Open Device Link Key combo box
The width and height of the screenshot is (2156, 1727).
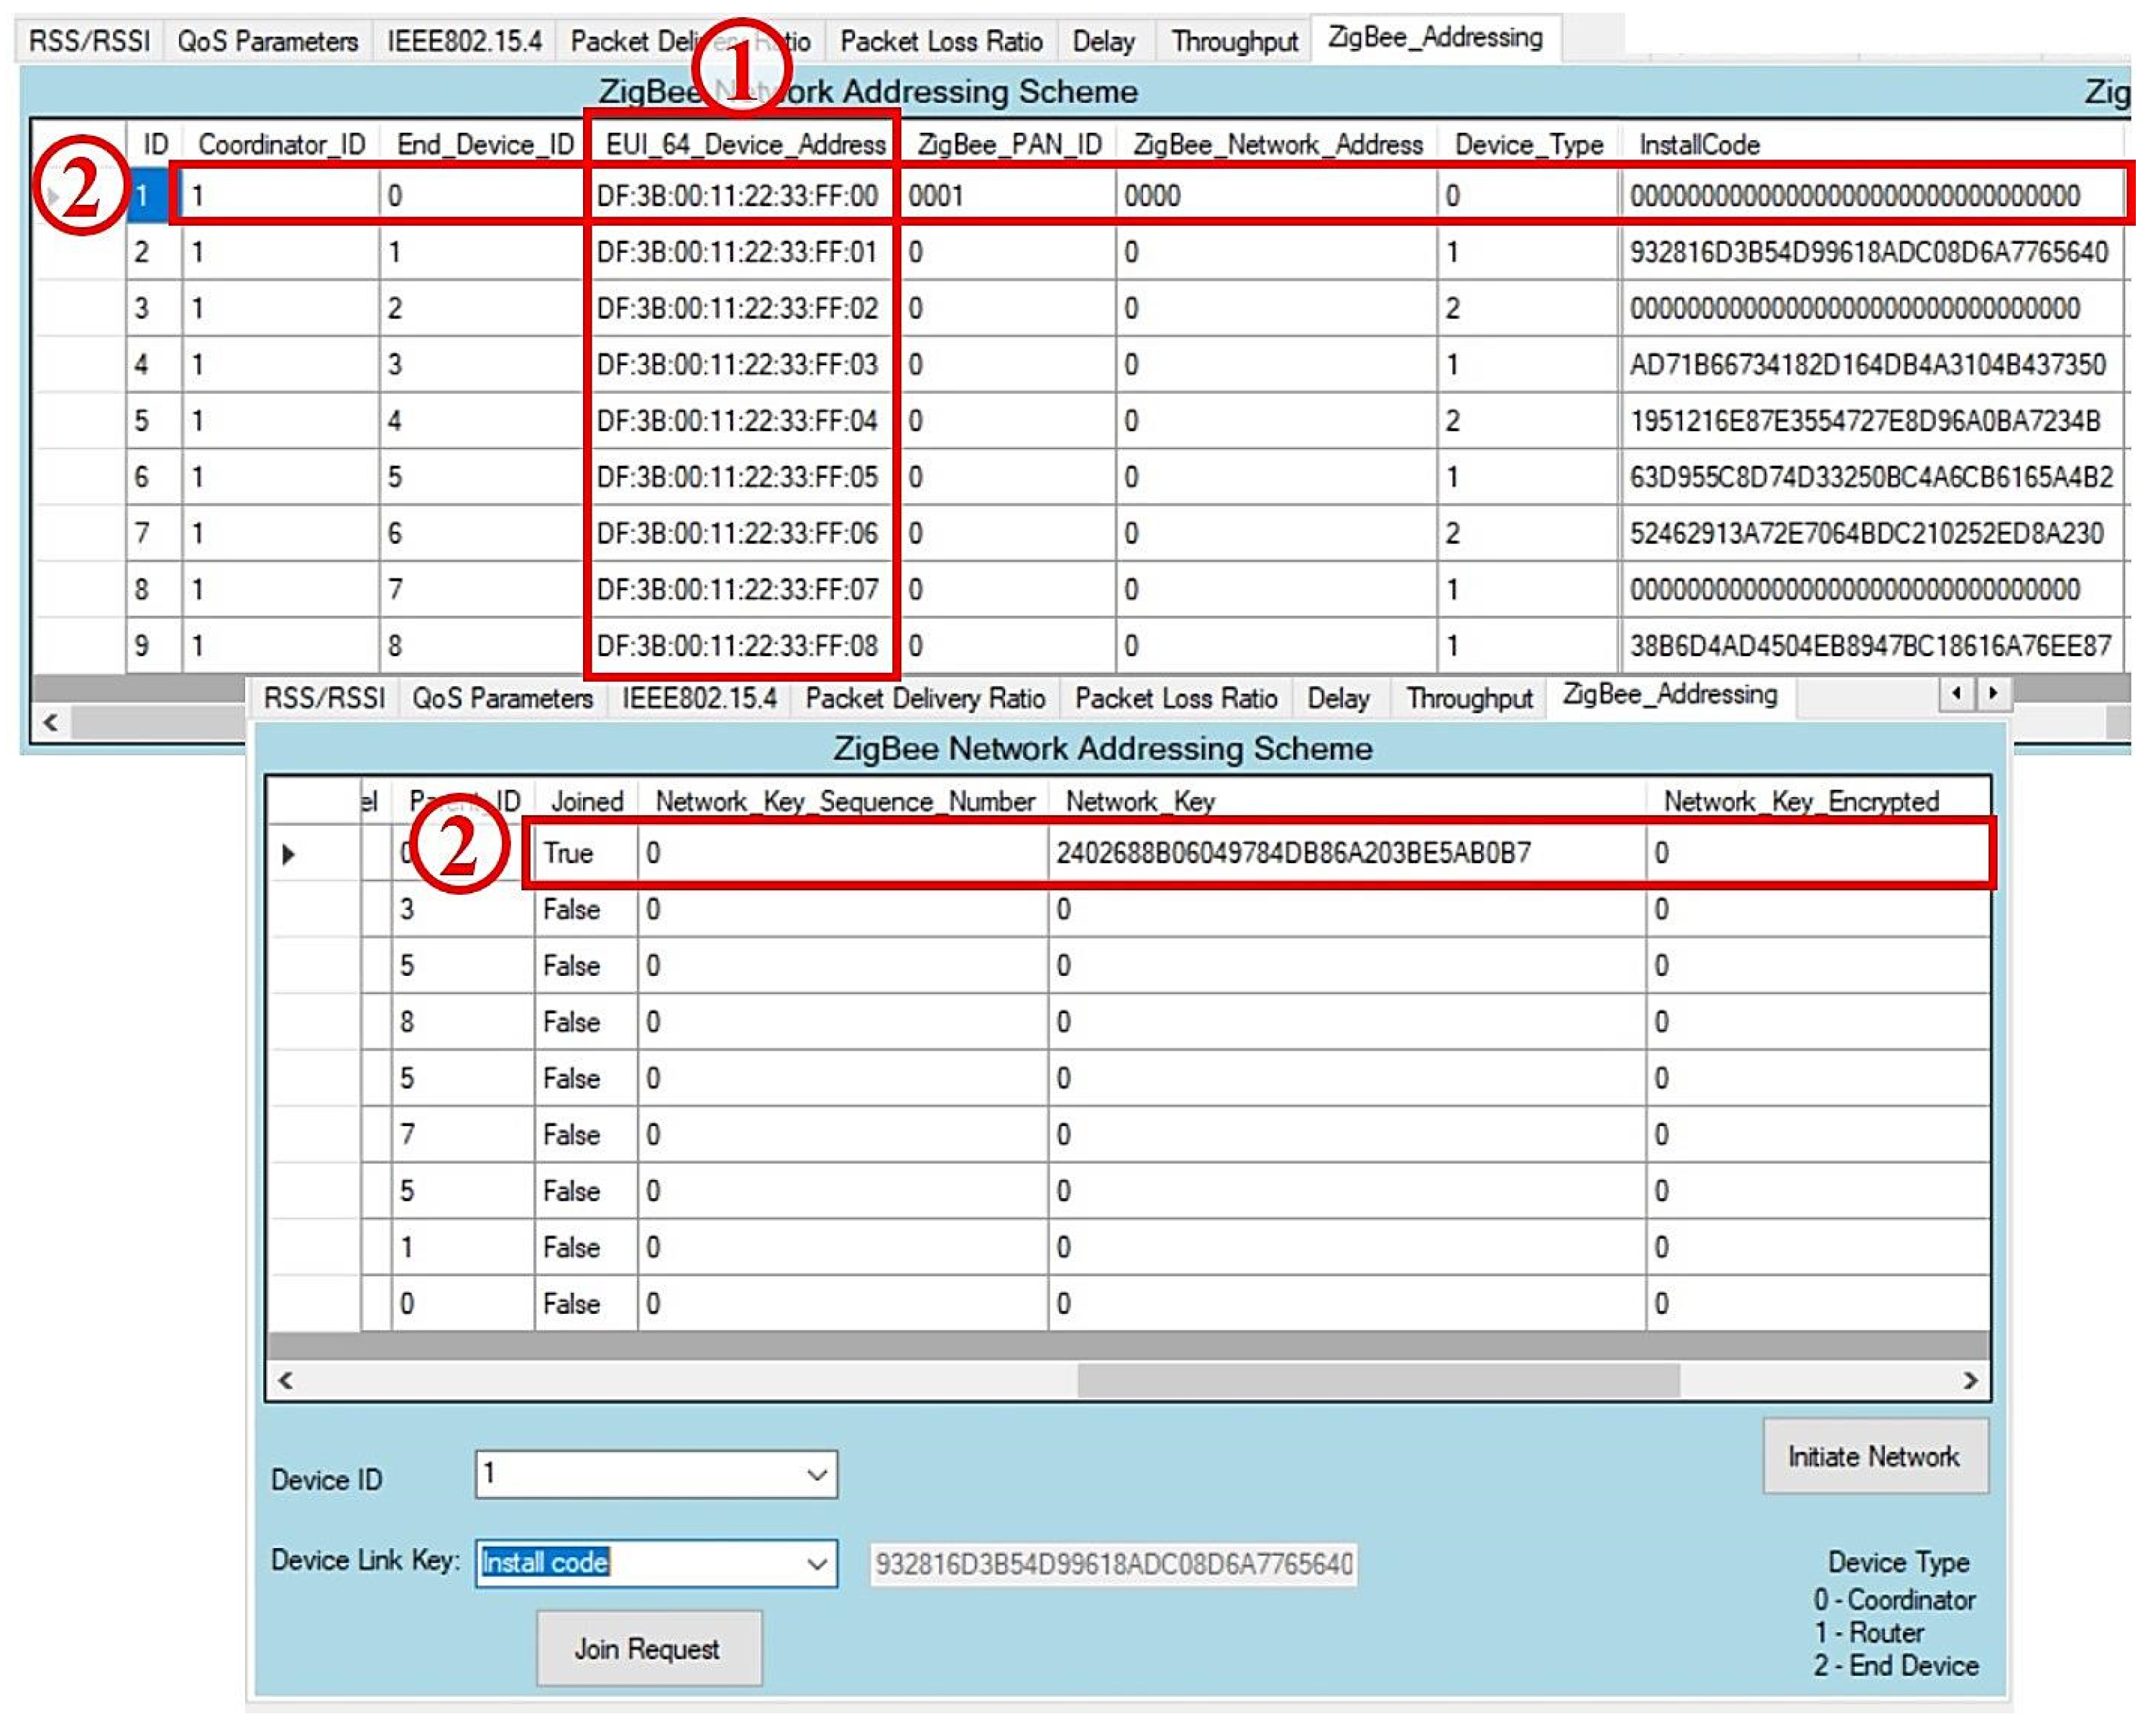tap(817, 1563)
